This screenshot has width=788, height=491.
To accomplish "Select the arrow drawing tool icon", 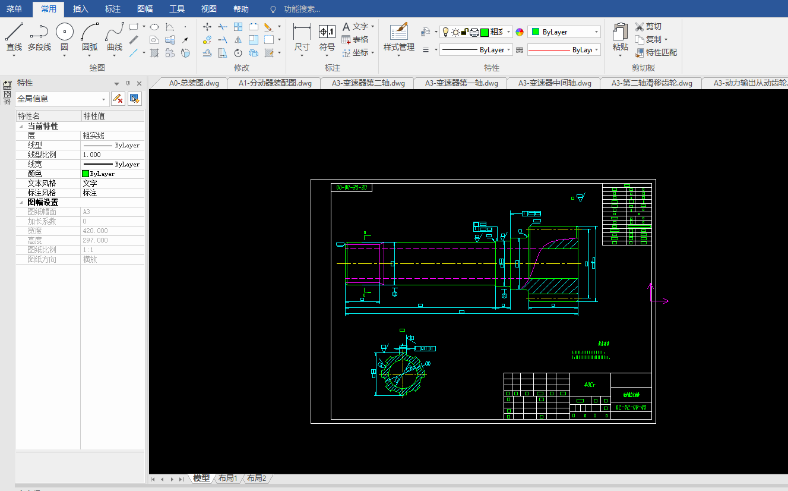I will (185, 40).
